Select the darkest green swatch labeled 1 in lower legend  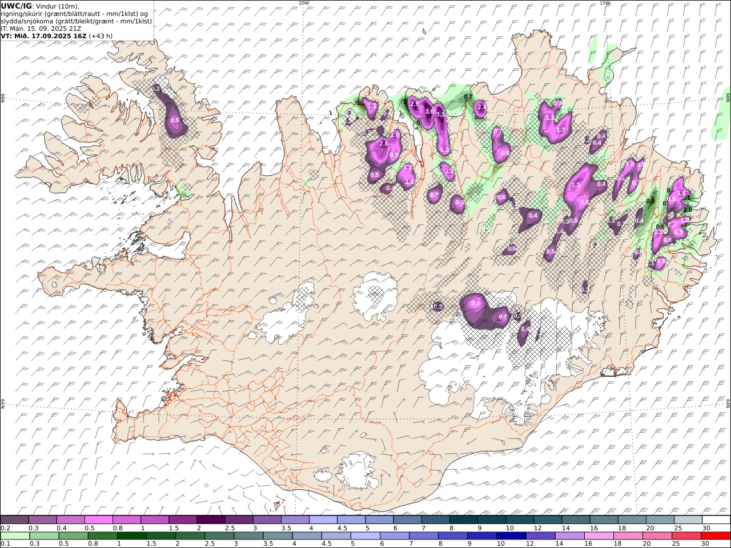click(x=131, y=535)
